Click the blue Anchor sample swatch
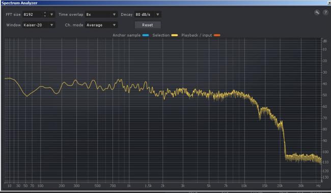 (146, 35)
